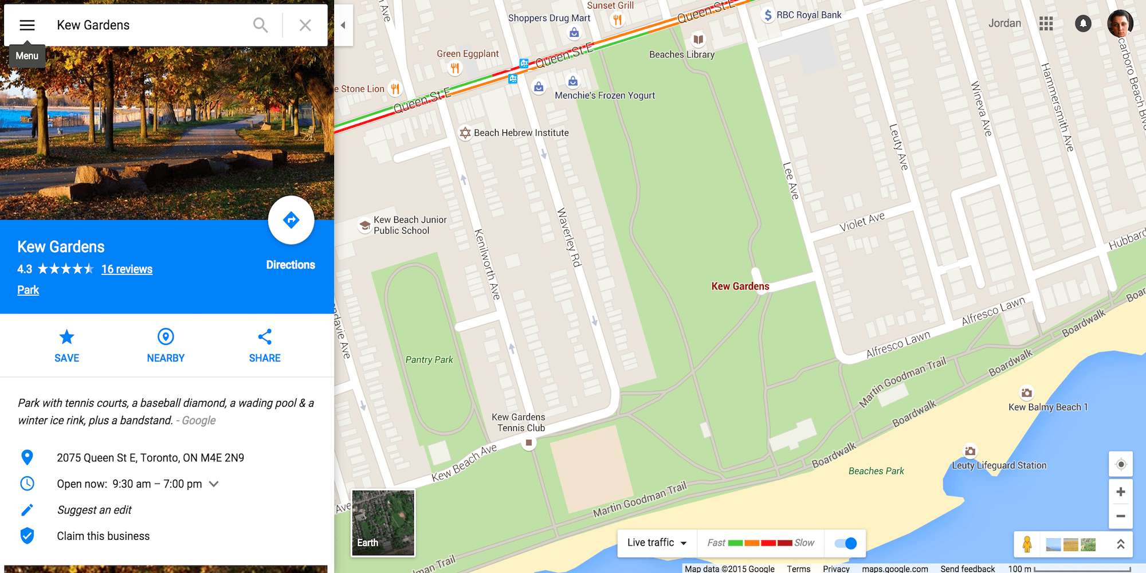Turn off the traffic layer toggle
The height and width of the screenshot is (573, 1146).
(846, 543)
